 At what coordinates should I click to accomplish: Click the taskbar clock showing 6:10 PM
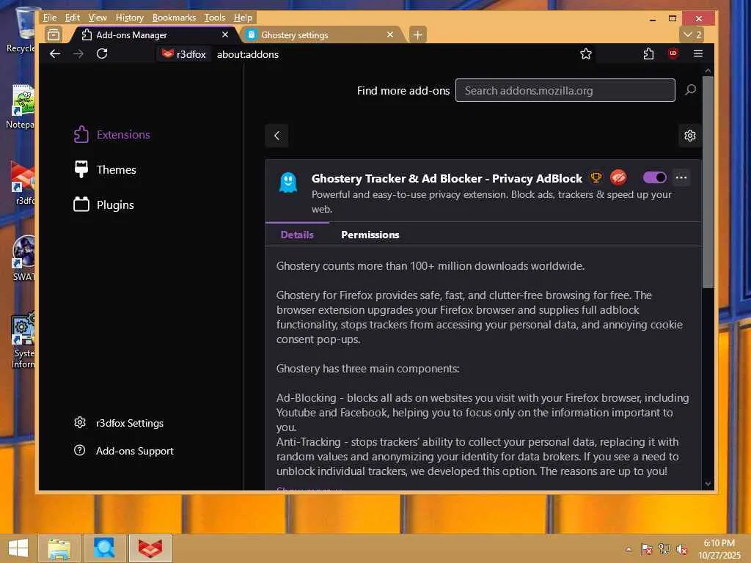719,549
